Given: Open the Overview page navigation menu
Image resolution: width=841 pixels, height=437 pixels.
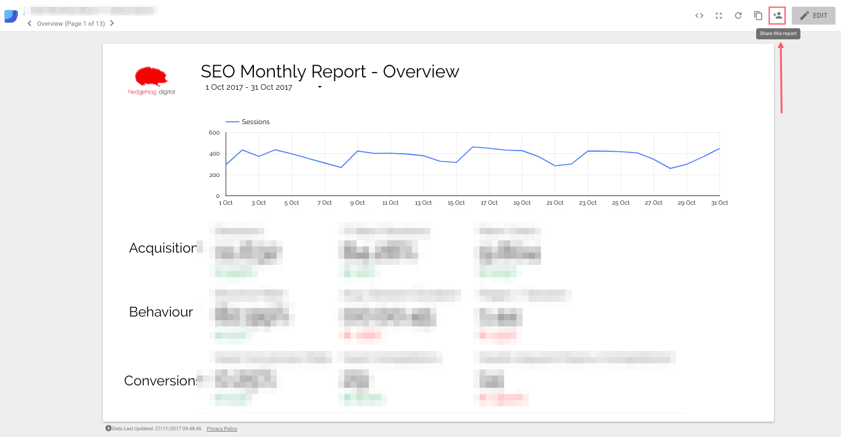Looking at the screenshot, I should tap(70, 23).
